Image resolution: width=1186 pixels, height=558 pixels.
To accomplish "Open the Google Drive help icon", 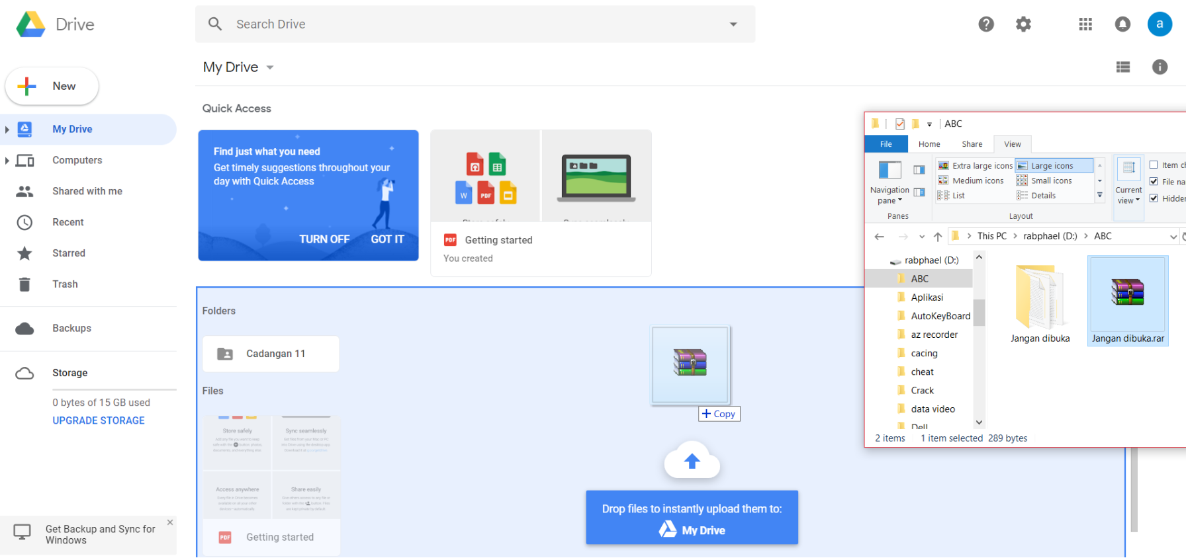I will click(x=986, y=24).
